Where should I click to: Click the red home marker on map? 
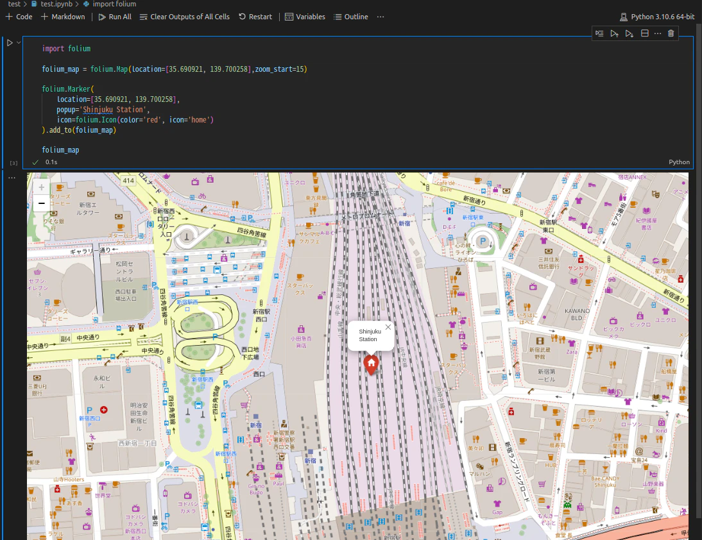pos(371,364)
